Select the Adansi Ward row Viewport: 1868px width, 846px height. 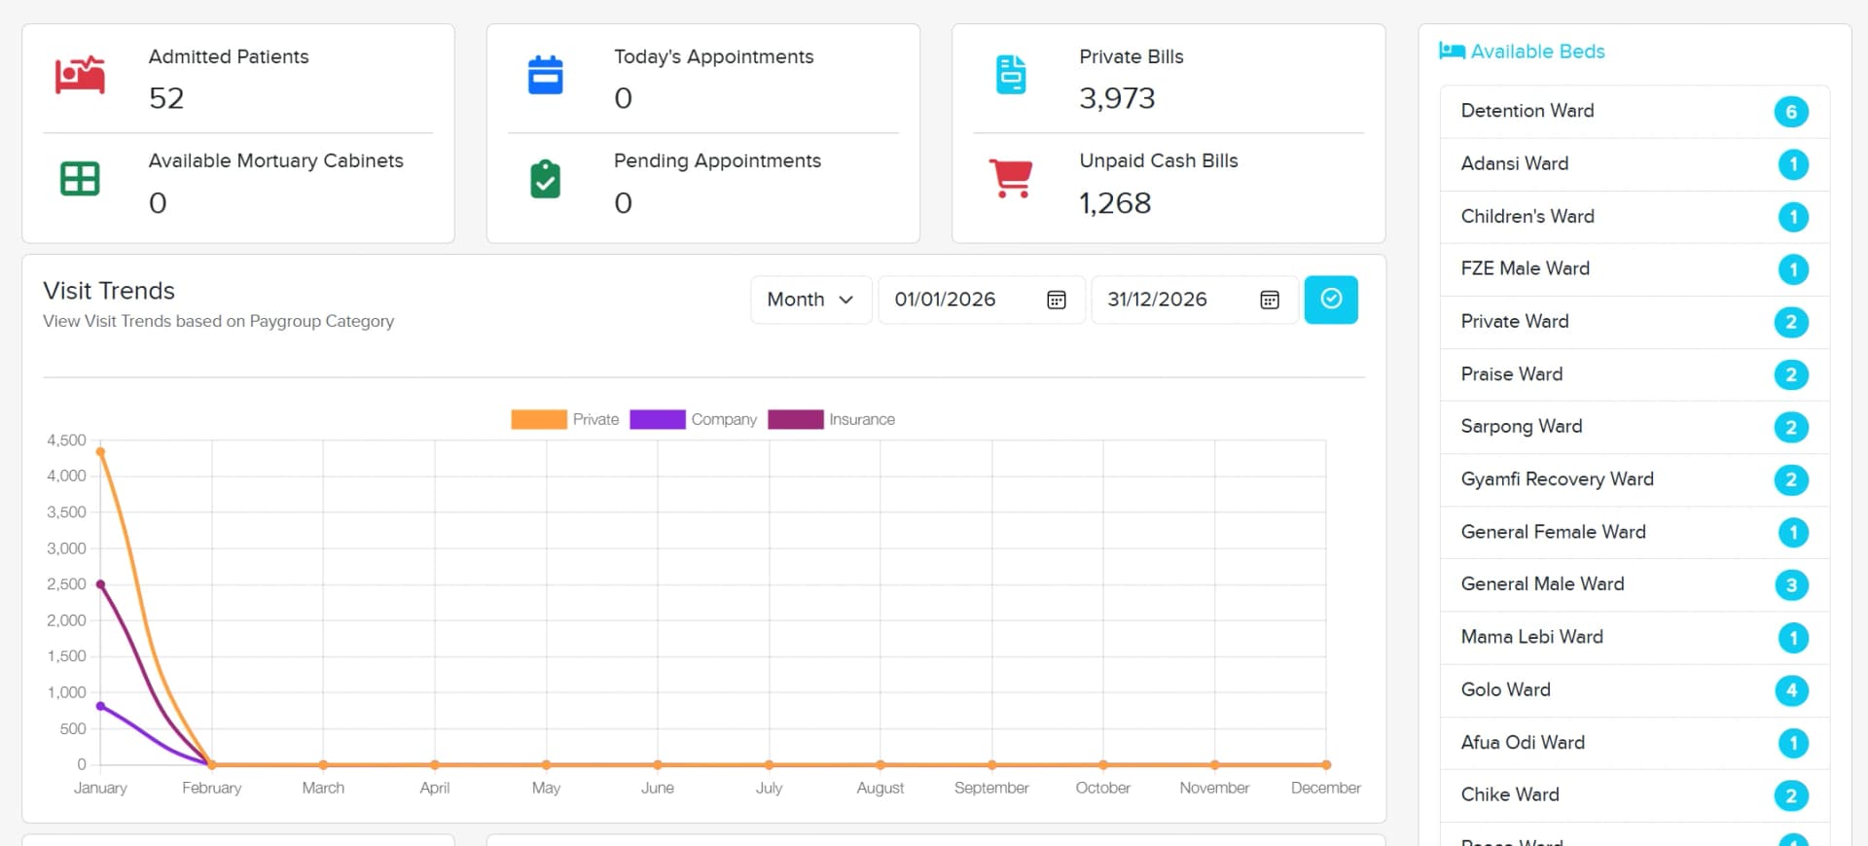pos(1634,163)
